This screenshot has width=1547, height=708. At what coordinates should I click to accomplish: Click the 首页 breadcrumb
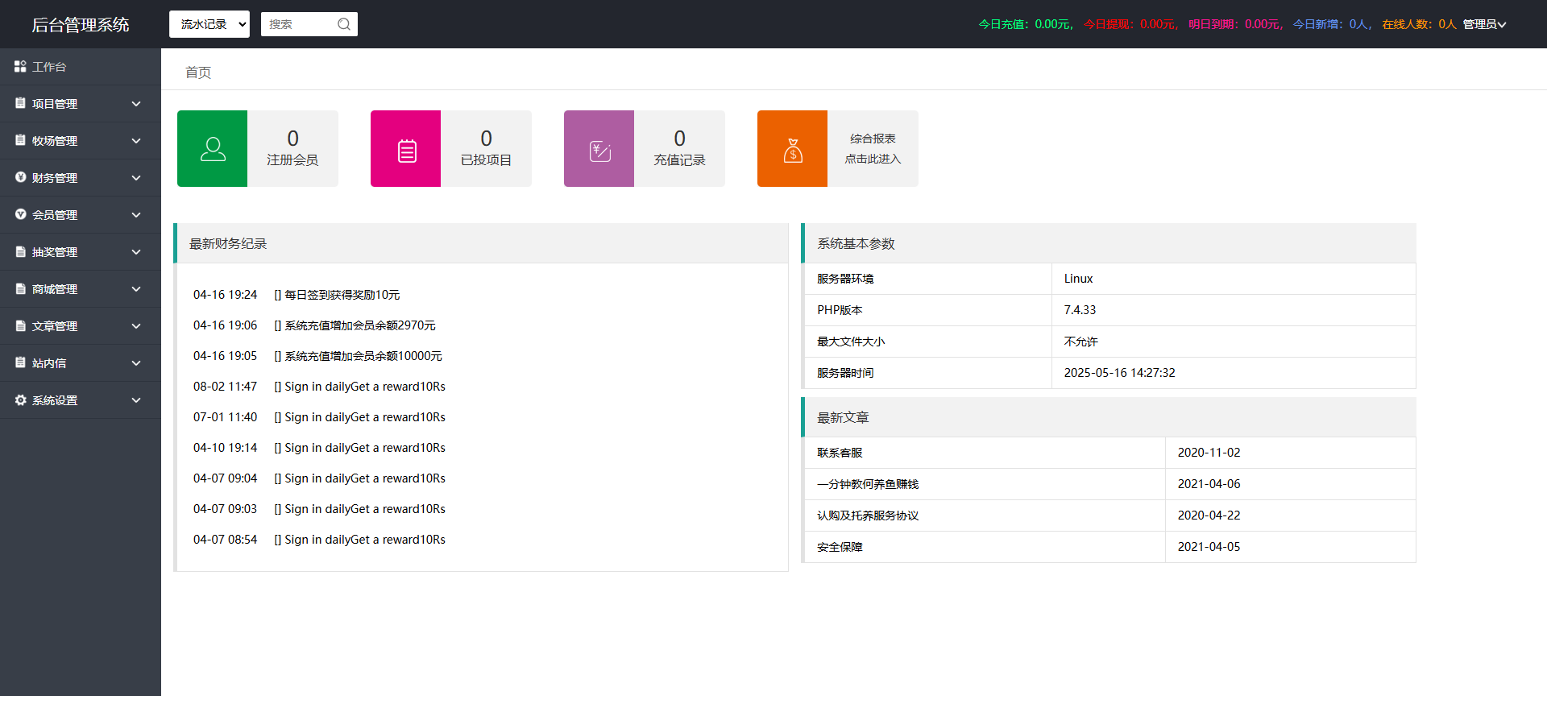(x=198, y=72)
